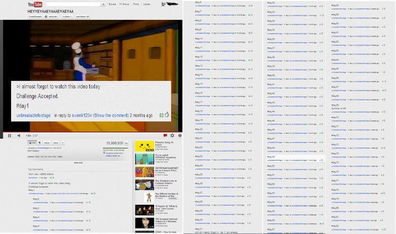Mute the video using the speaker icon
The height and width of the screenshot is (234, 396).
point(19,136)
